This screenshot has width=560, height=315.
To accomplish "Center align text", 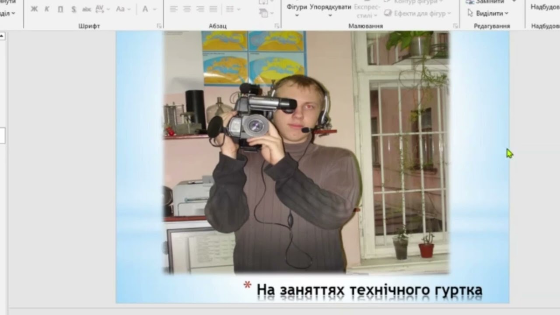I will click(x=187, y=9).
